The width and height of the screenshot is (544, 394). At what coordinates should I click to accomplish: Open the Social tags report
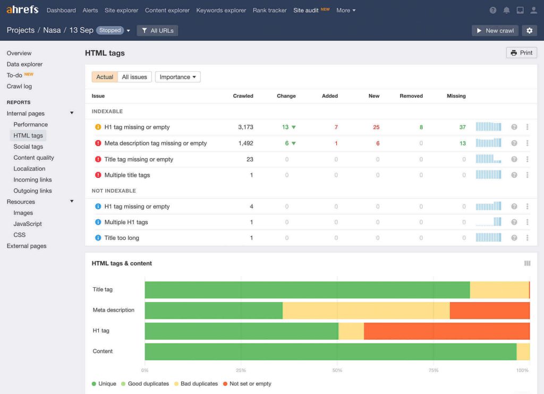tap(28, 147)
